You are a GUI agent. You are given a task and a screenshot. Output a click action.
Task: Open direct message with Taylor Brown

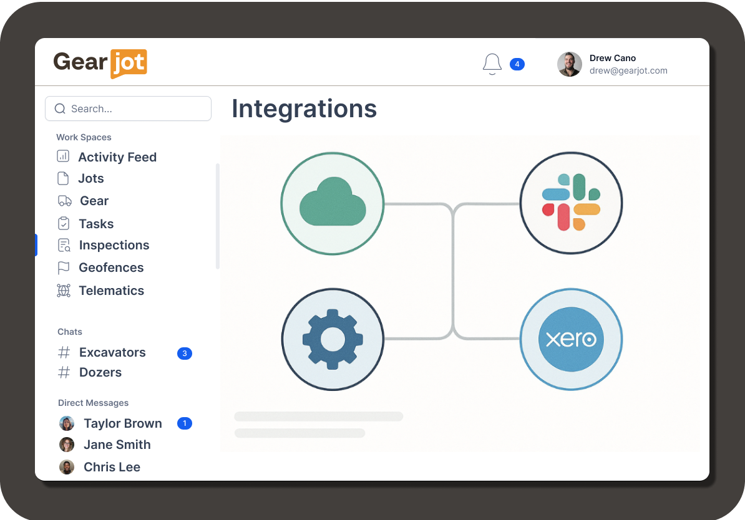(122, 423)
